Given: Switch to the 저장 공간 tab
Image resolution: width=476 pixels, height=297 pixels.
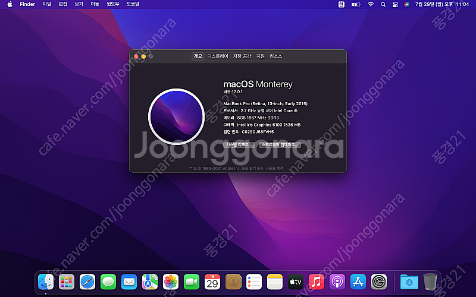Looking at the screenshot, I should [x=242, y=56].
